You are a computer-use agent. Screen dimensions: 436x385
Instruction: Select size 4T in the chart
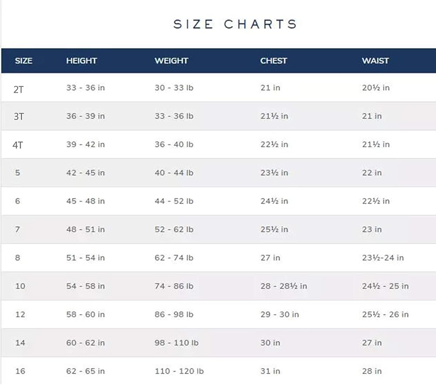(18, 145)
